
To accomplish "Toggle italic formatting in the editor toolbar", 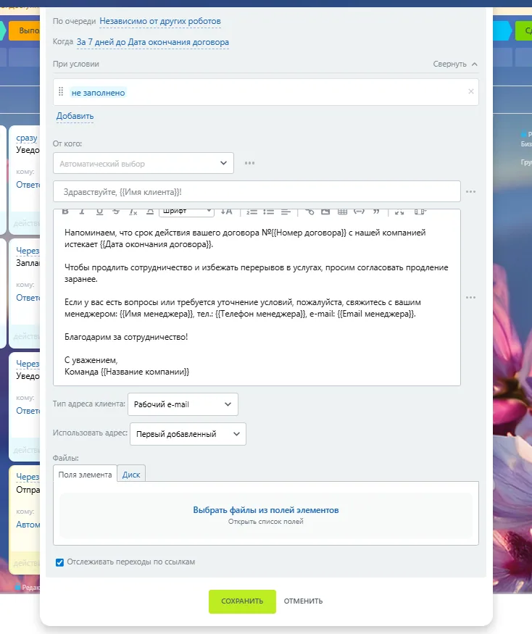I will click(82, 212).
